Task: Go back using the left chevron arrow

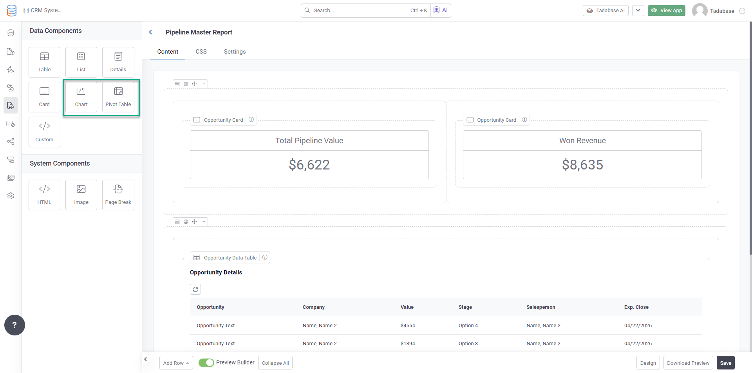Action: (x=150, y=32)
